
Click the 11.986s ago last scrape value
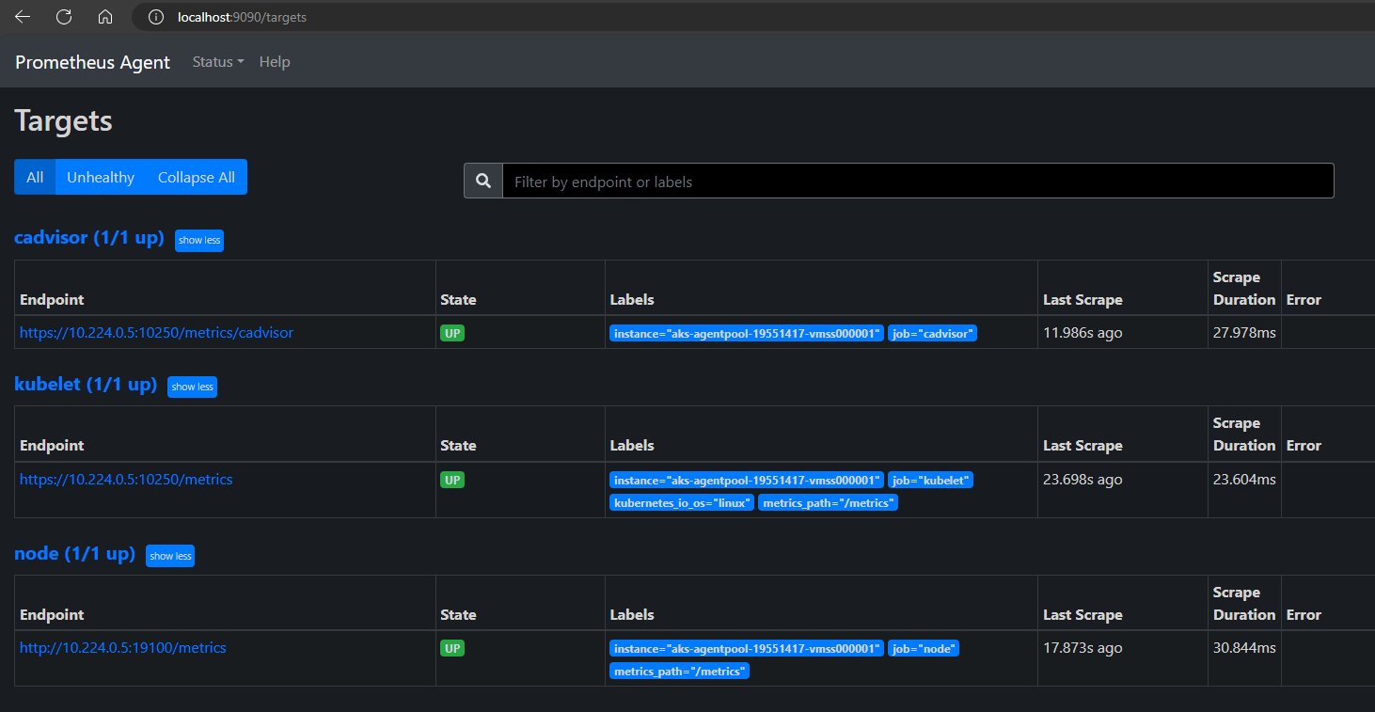(1083, 333)
